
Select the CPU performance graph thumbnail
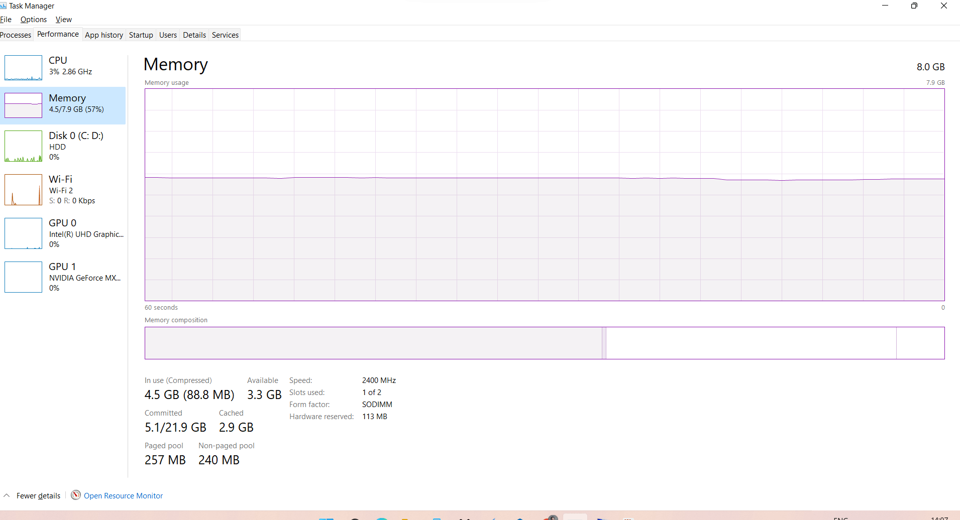[x=23, y=68]
